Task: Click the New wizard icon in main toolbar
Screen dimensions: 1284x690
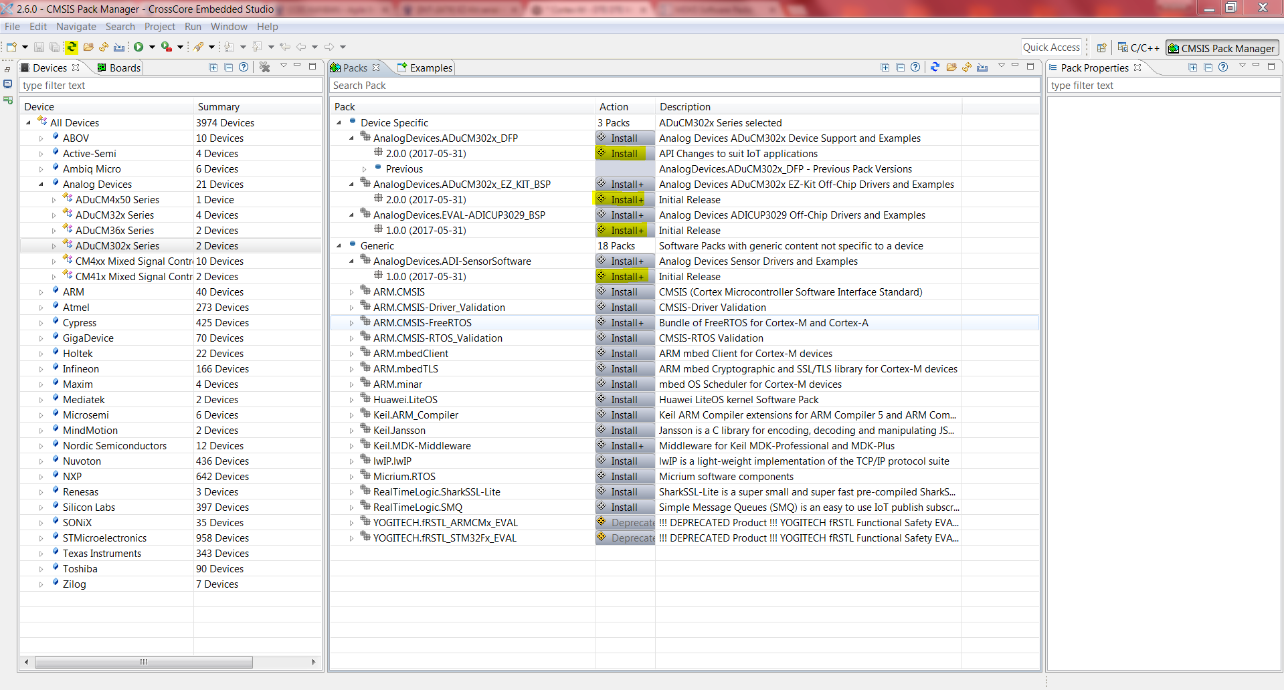Action: tap(11, 47)
